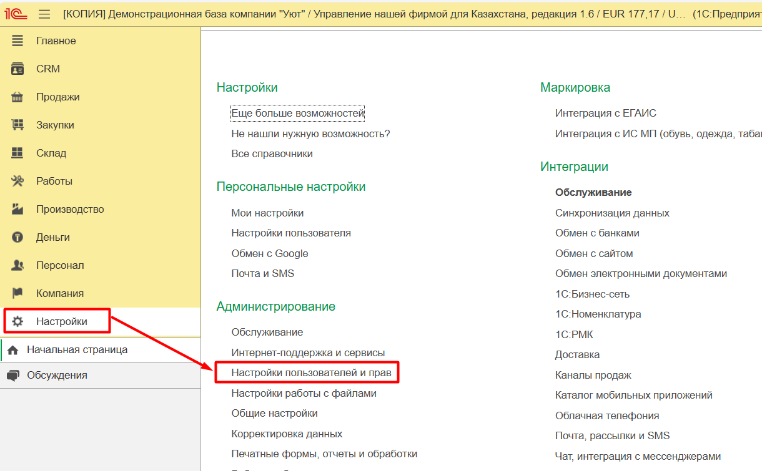This screenshot has width=762, height=471.
Task: Click the Работы tools icon
Action: coord(17,182)
